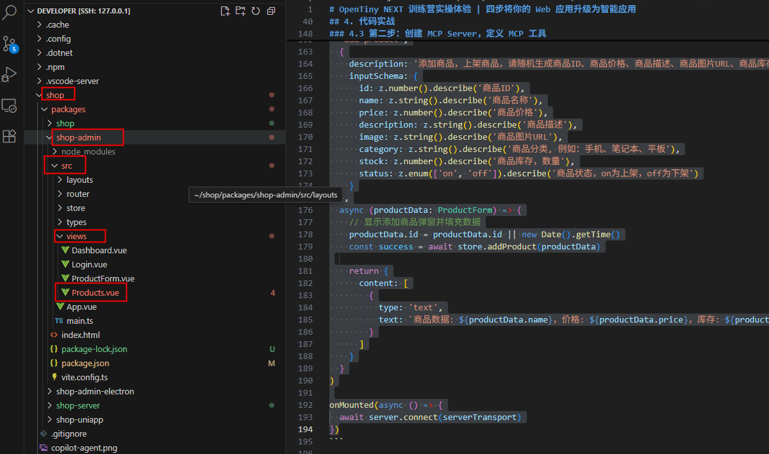This screenshot has width=769, height=454.
Task: Click the New File icon in explorer header
Action: [x=225, y=11]
